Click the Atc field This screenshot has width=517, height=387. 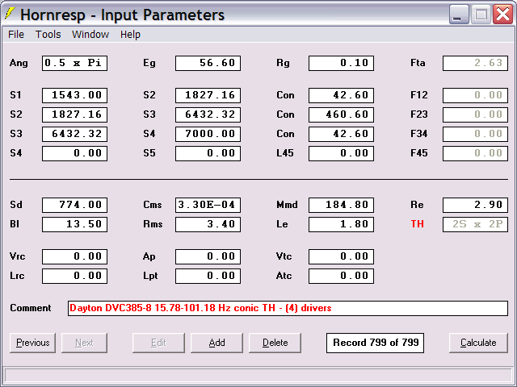[x=341, y=276]
